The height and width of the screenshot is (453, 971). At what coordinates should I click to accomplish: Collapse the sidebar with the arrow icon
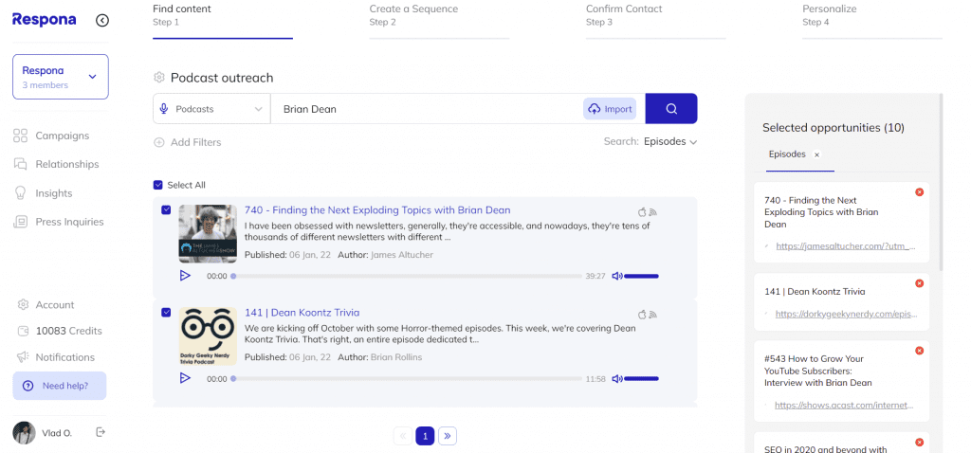(102, 21)
